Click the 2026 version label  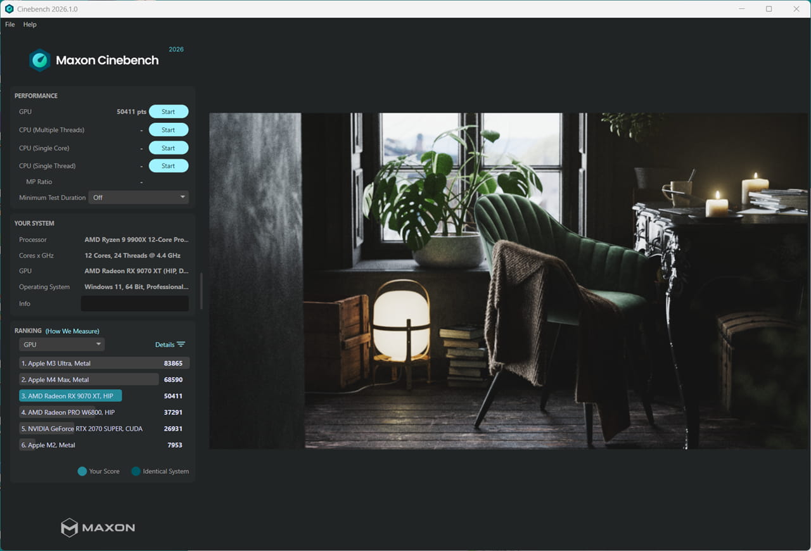pos(176,49)
